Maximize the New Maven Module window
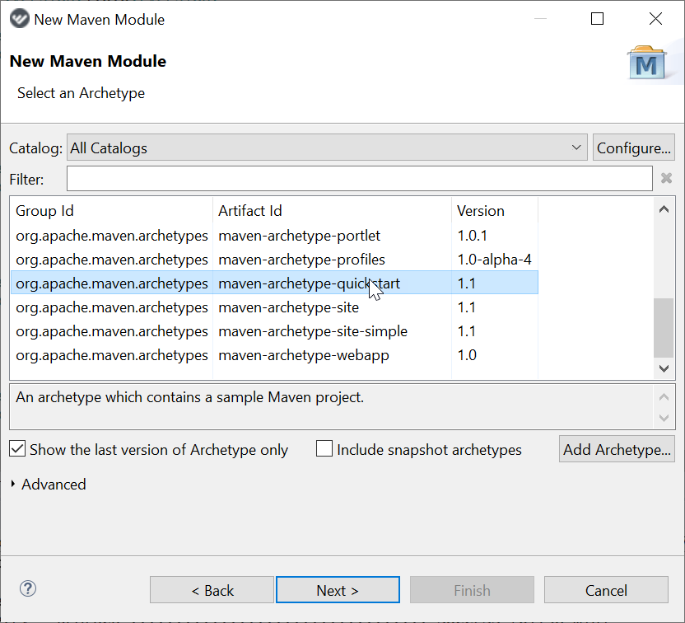The height and width of the screenshot is (623, 685). coord(597,19)
